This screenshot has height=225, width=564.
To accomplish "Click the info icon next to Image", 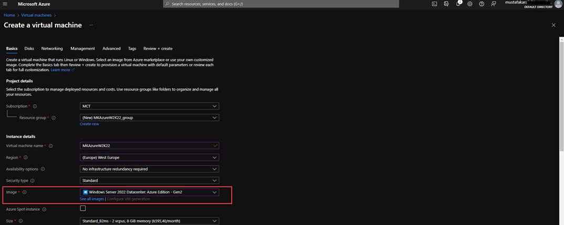I will pyautogui.click(x=24, y=192).
